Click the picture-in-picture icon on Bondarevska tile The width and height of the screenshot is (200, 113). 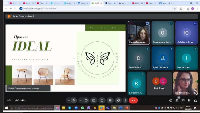[x=195, y=93]
